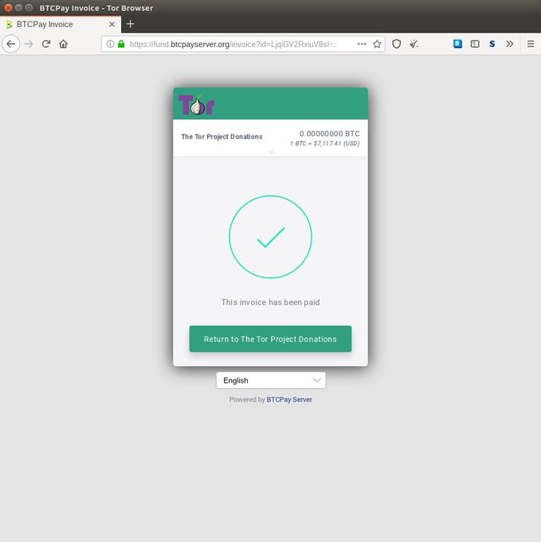Open the hamburger application menu
This screenshot has height=542, width=541.
pos(531,44)
